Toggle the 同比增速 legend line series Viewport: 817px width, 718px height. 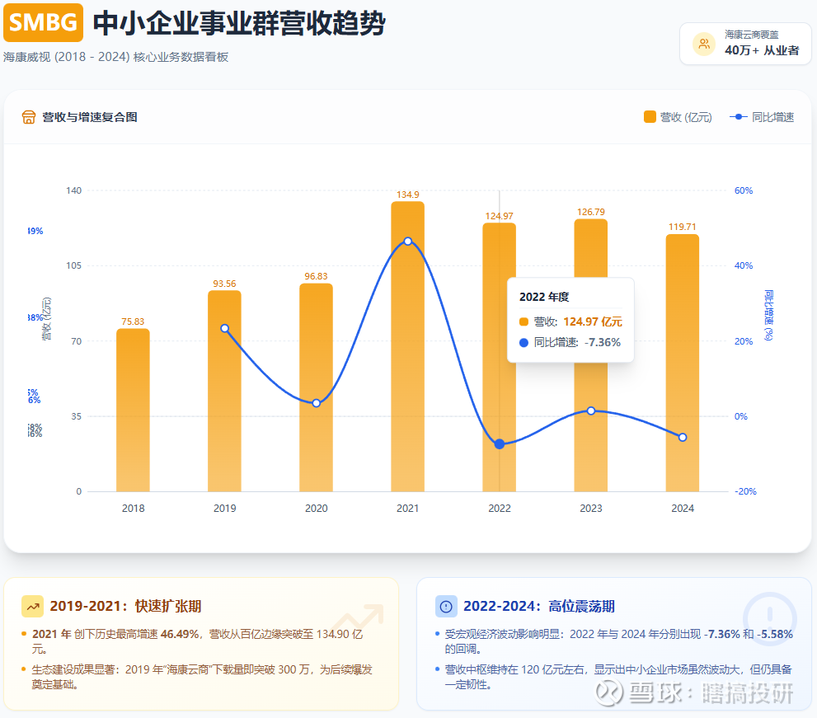(x=762, y=117)
